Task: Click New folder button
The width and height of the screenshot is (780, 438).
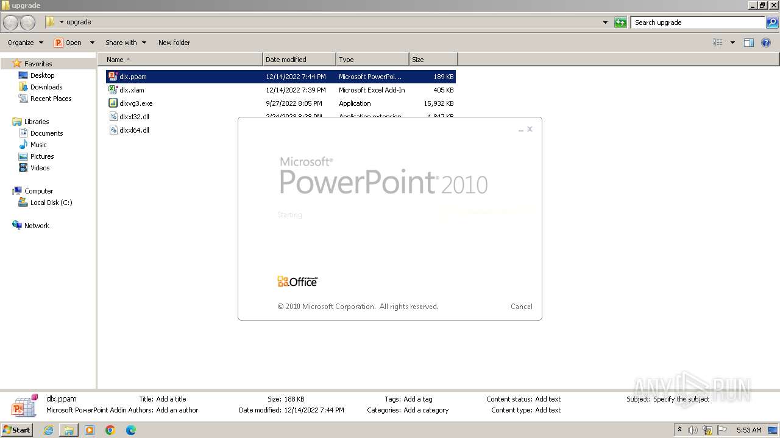Action: tap(174, 43)
